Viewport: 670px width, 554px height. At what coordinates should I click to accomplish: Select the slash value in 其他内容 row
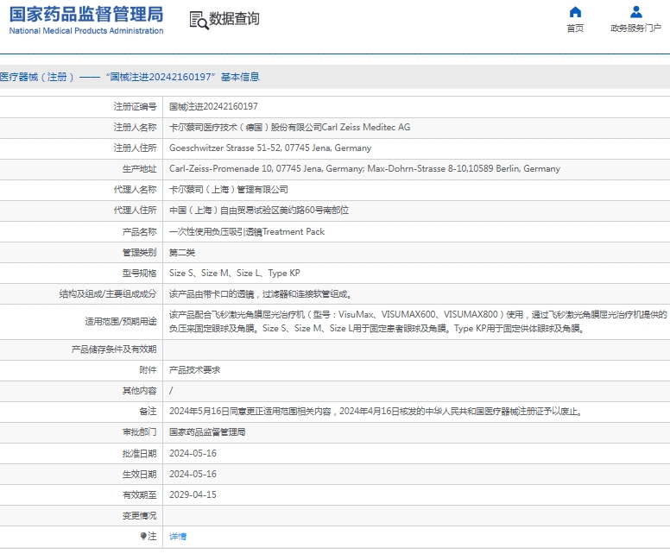tap(171, 390)
